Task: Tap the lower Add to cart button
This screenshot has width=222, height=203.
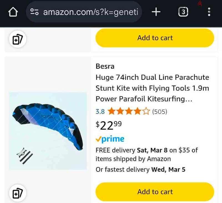Action: click(155, 192)
